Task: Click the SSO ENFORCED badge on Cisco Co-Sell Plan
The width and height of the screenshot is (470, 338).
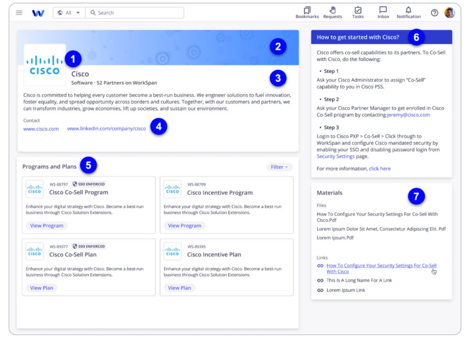Action: tap(89, 246)
